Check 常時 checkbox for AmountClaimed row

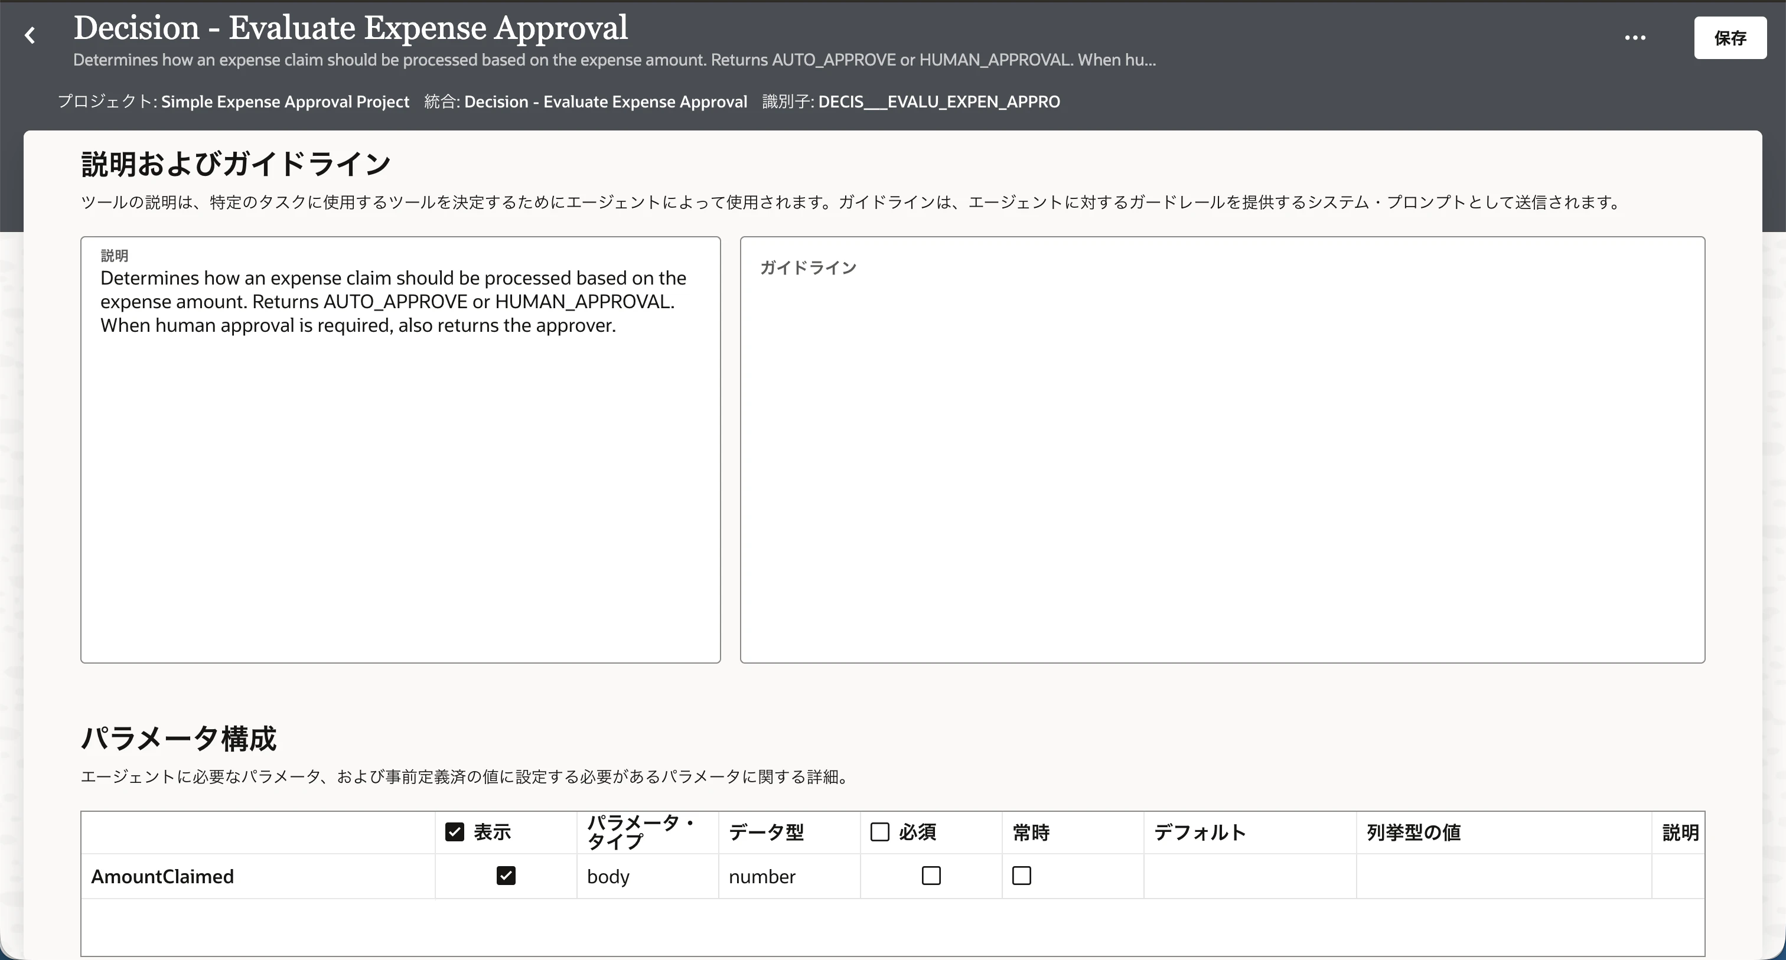(1021, 876)
